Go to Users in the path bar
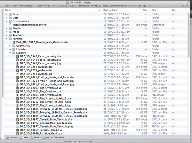192x143 pixels. [x=24, y=138]
